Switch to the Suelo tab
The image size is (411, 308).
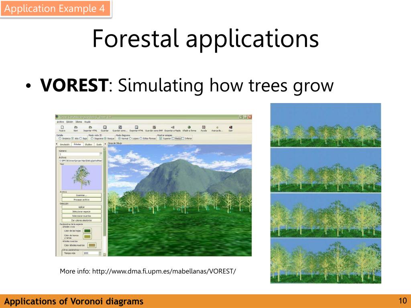point(99,144)
